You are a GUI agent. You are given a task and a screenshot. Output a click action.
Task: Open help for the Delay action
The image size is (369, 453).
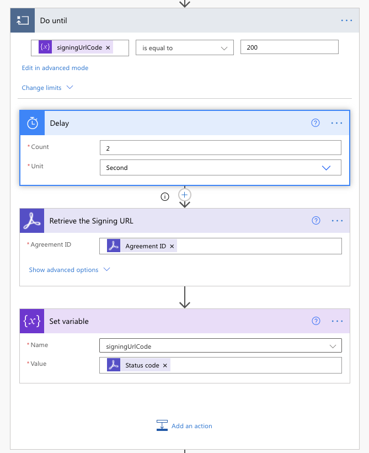click(x=315, y=123)
